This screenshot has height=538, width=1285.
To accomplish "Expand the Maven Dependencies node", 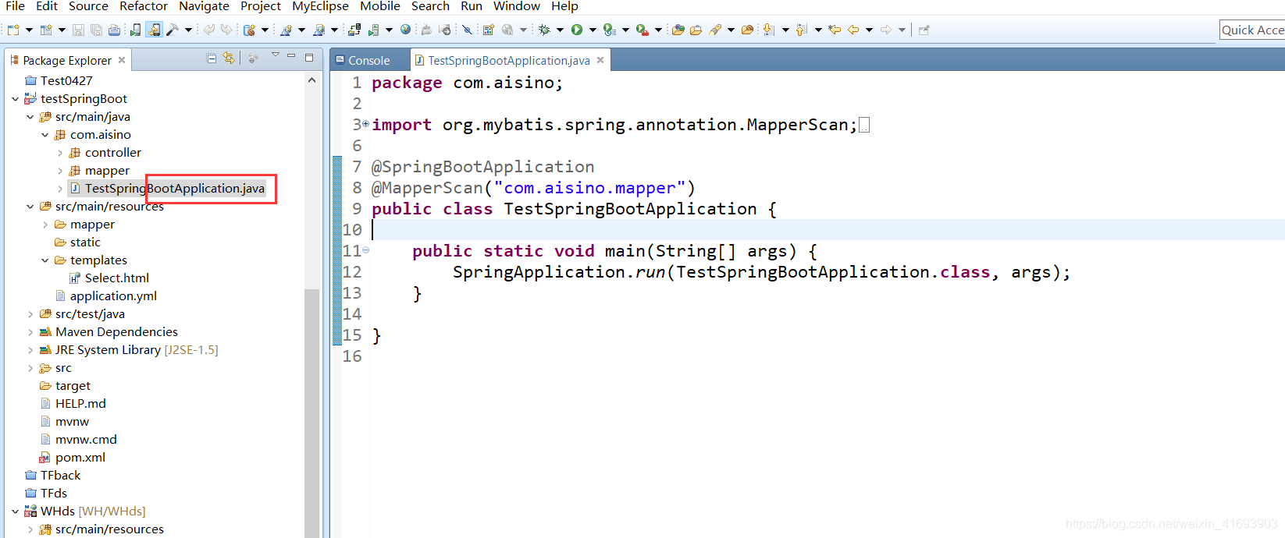I will click(x=30, y=331).
